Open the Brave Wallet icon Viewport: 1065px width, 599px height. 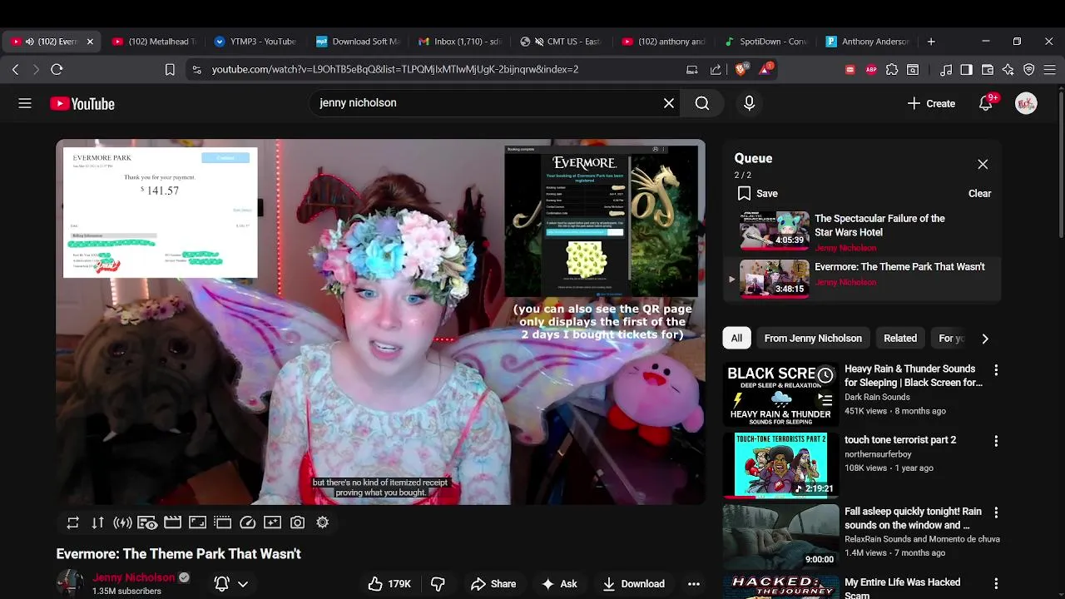pos(988,70)
